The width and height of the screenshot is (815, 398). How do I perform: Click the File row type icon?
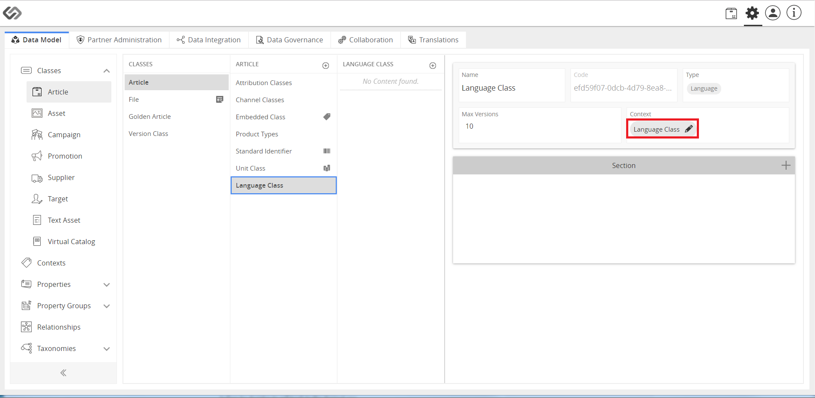point(220,99)
